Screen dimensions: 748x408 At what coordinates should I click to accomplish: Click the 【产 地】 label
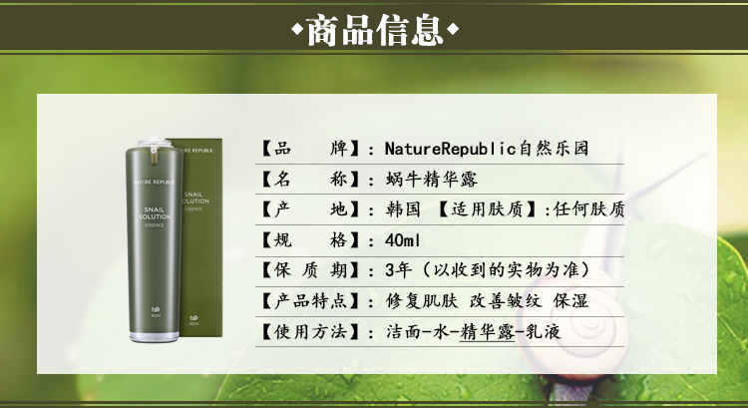[310, 209]
